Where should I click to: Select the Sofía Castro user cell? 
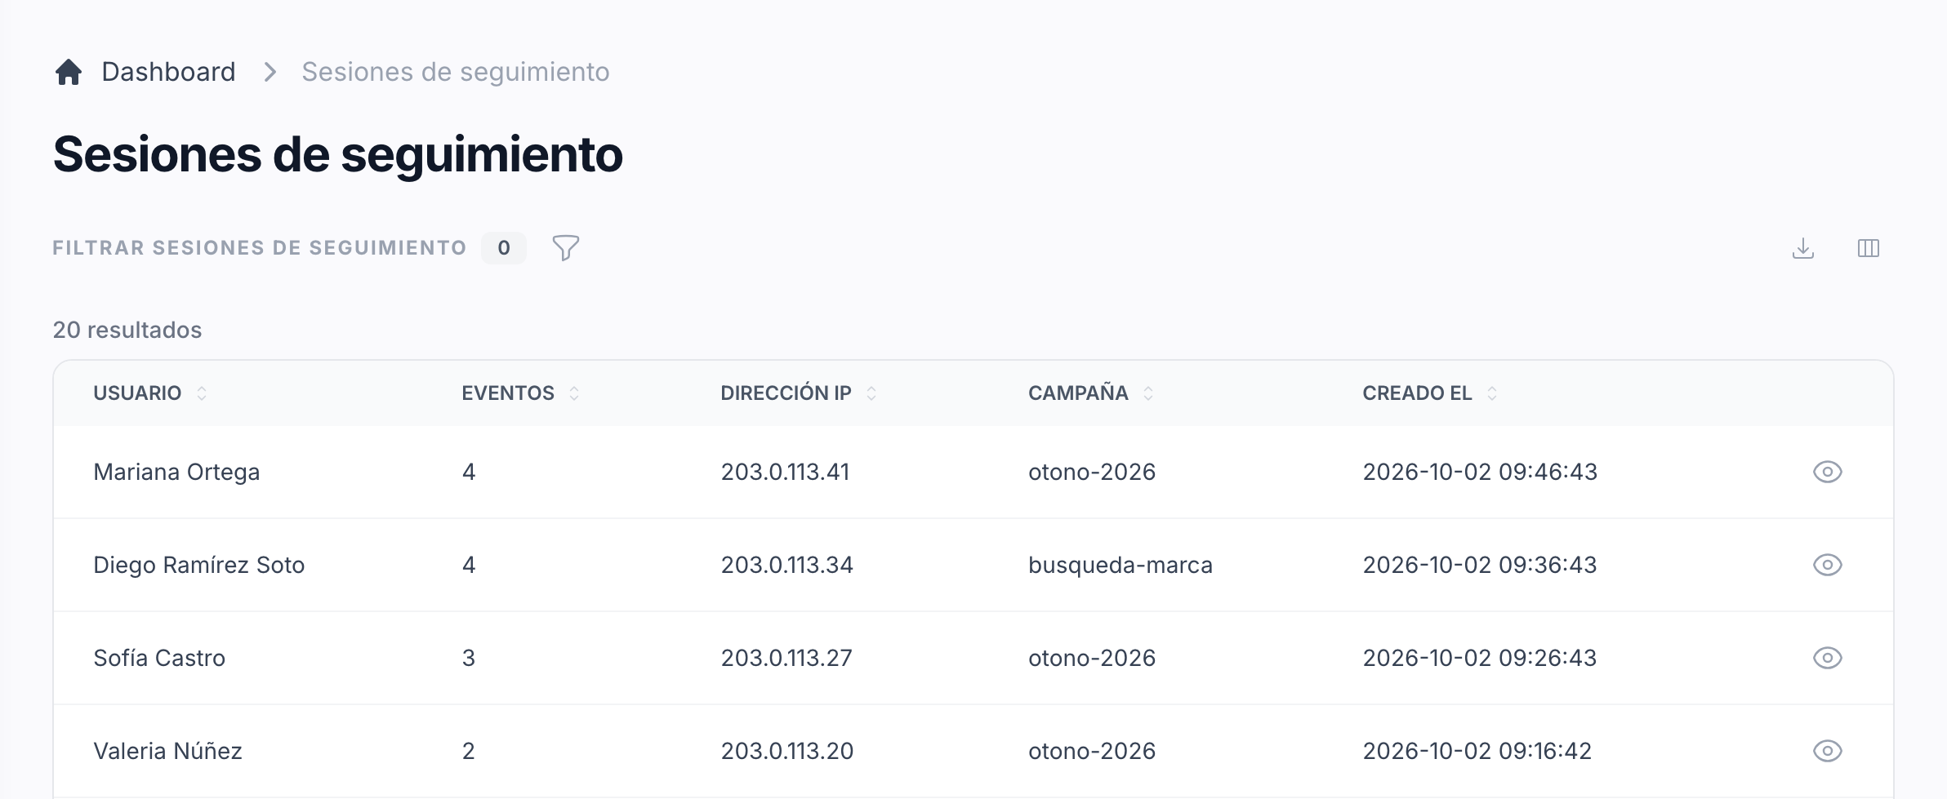click(159, 658)
